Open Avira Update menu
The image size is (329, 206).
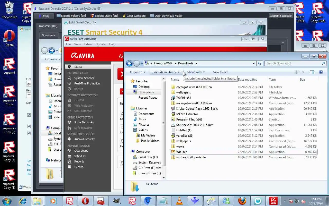[x=100, y=44]
